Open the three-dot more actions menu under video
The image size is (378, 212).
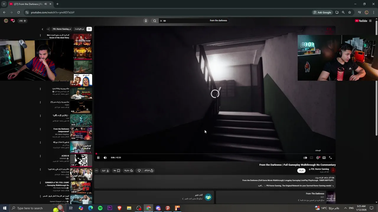pyautogui.click(x=96, y=170)
